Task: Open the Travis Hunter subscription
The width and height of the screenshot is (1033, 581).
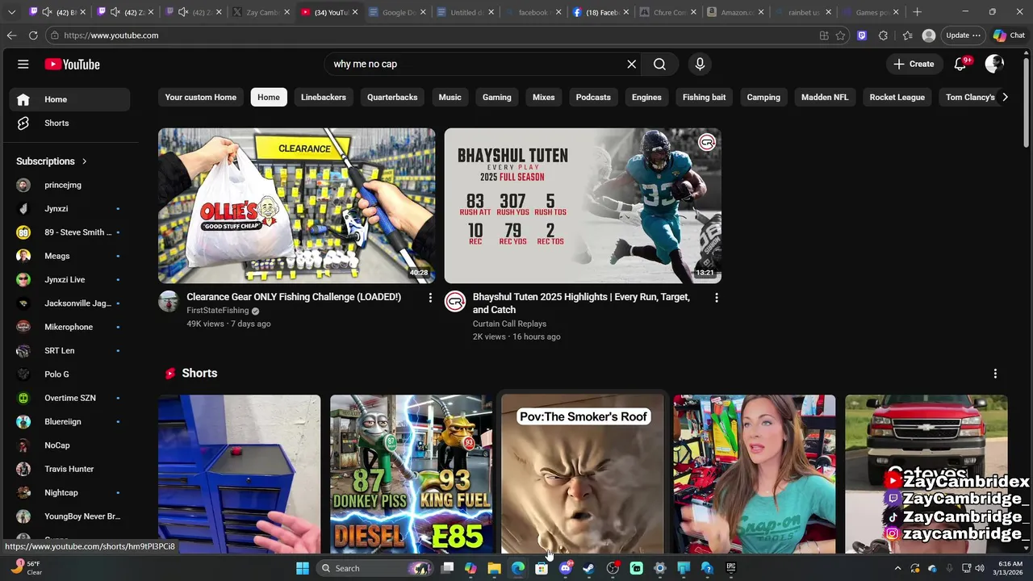Action: pos(69,469)
